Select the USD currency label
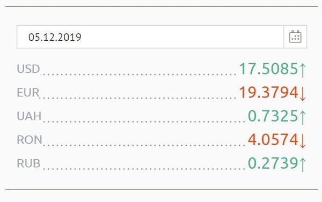 pos(28,69)
